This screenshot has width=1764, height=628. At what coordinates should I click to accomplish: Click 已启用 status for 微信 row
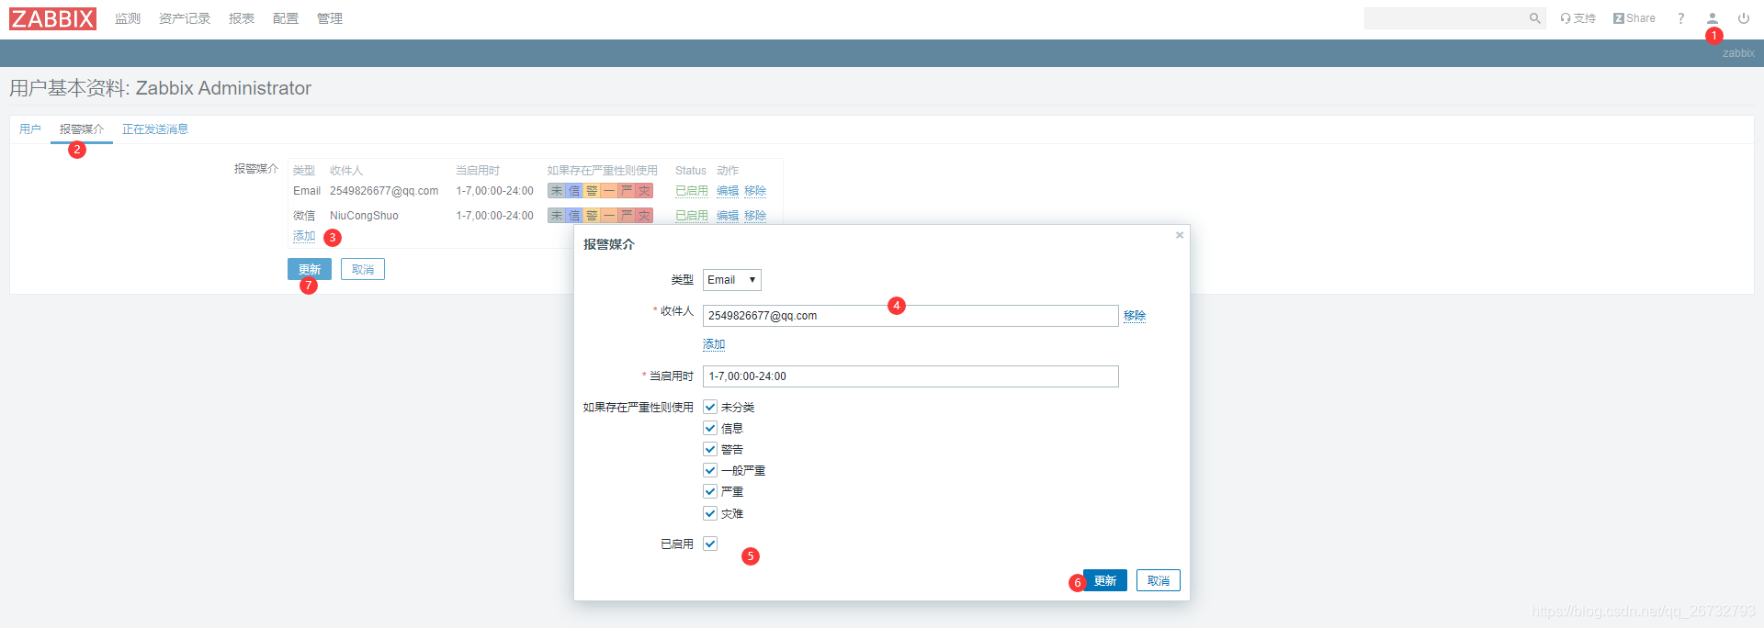(x=692, y=216)
